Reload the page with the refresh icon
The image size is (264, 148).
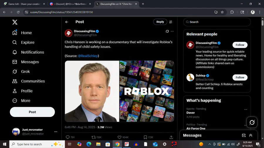pos(18,12)
